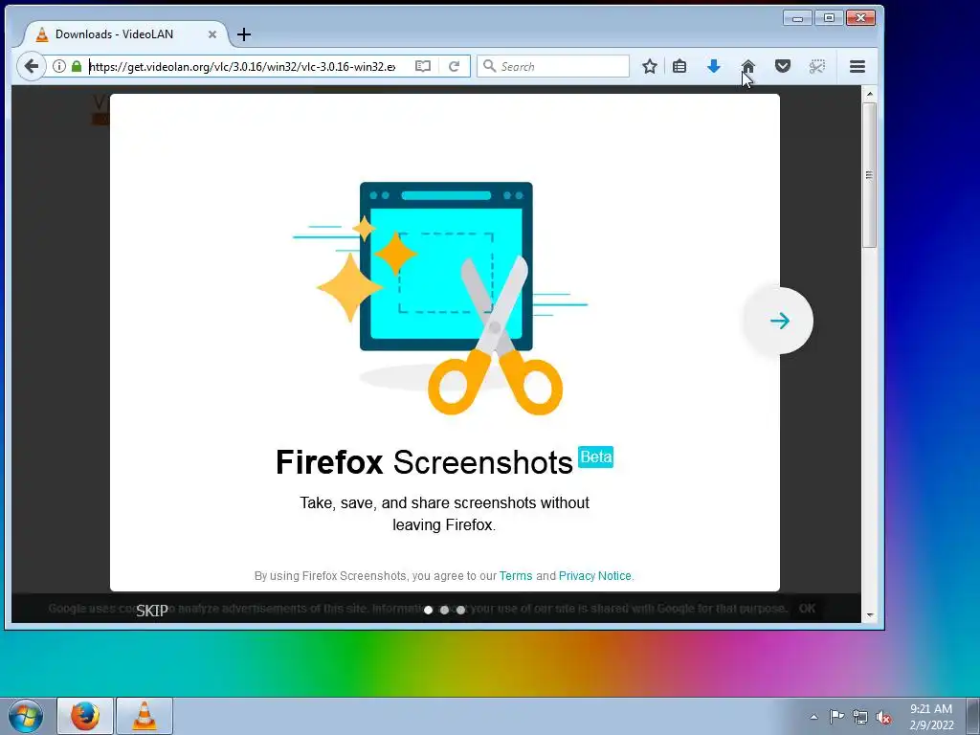Switch to Firefox in the taskbar
Viewport: 980px width, 735px height.
click(85, 716)
